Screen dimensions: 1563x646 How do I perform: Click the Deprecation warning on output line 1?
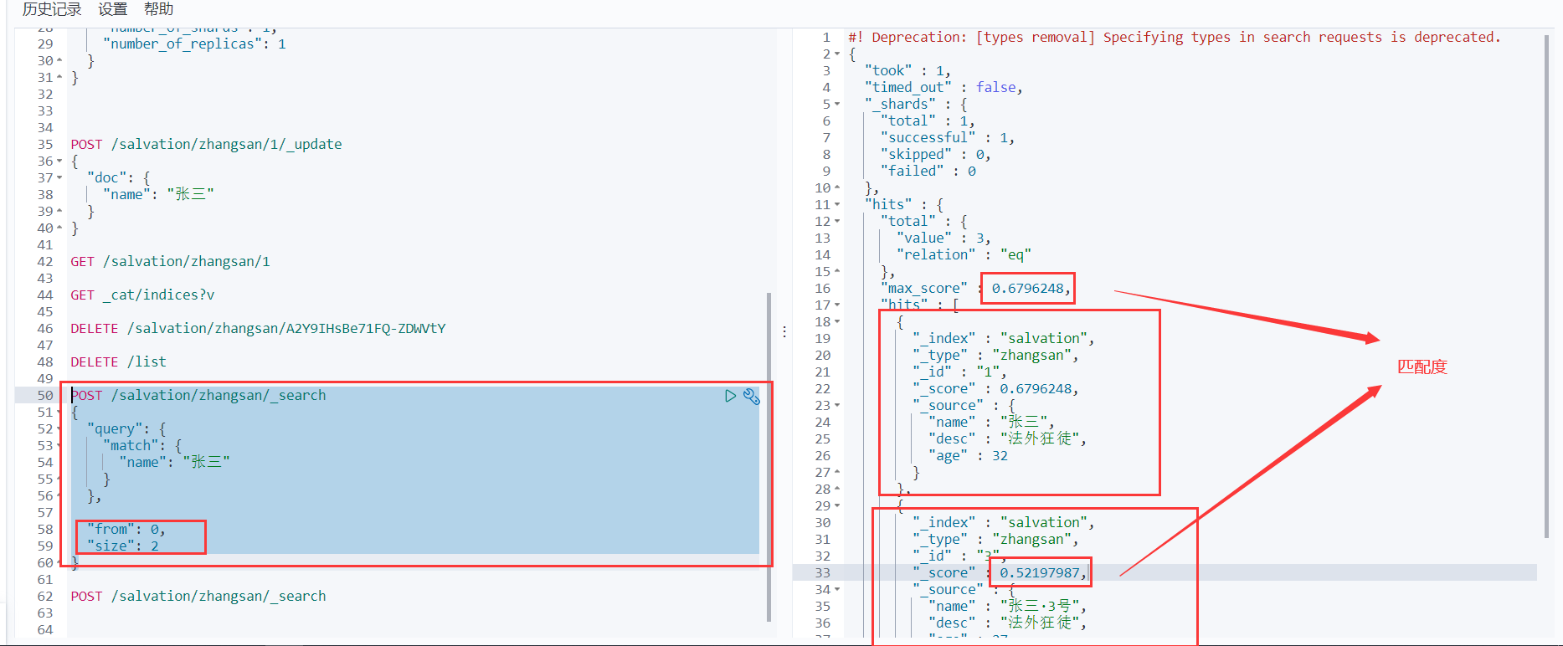point(1175,37)
